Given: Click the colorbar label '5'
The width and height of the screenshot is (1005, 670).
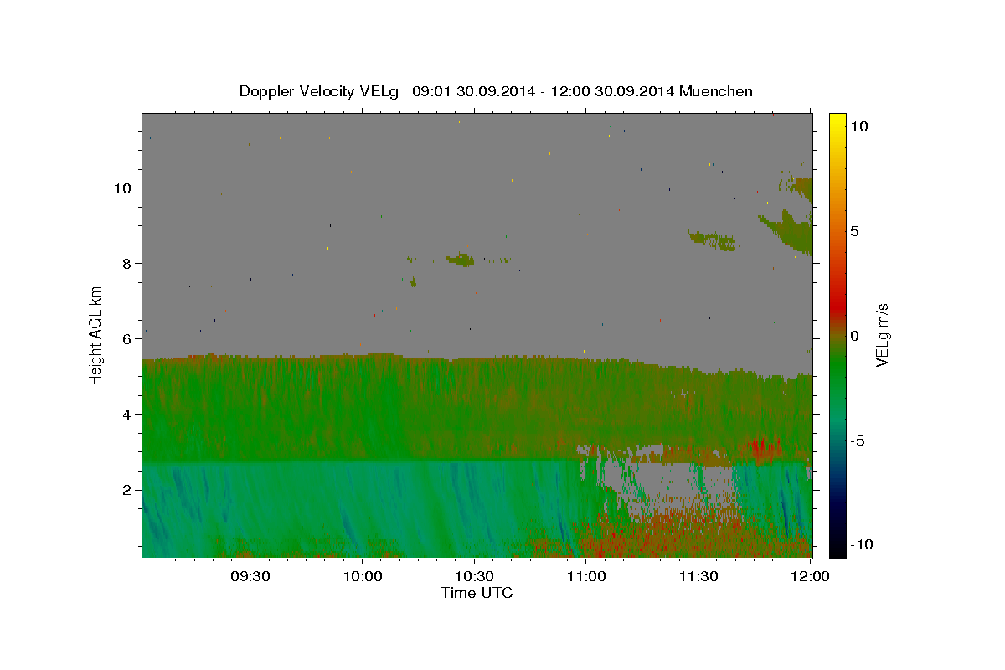Looking at the screenshot, I should [x=854, y=231].
